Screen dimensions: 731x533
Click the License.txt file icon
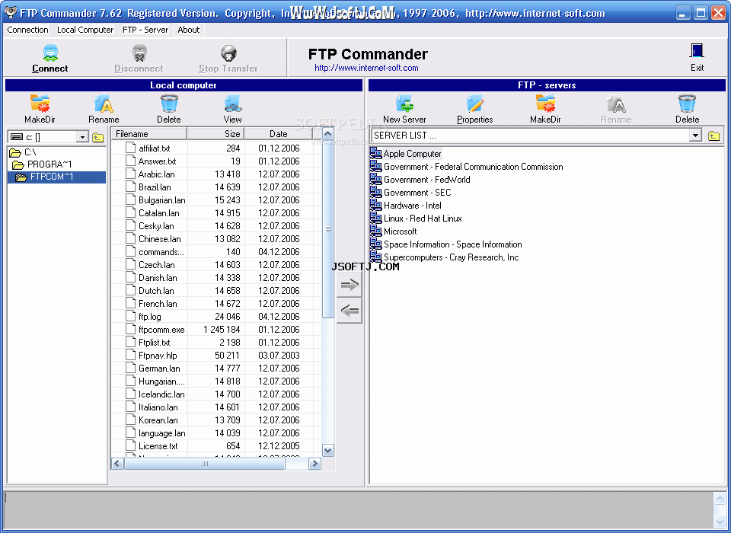pos(130,445)
